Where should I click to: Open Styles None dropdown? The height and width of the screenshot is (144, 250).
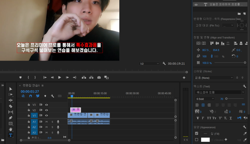click(x=214, y=78)
